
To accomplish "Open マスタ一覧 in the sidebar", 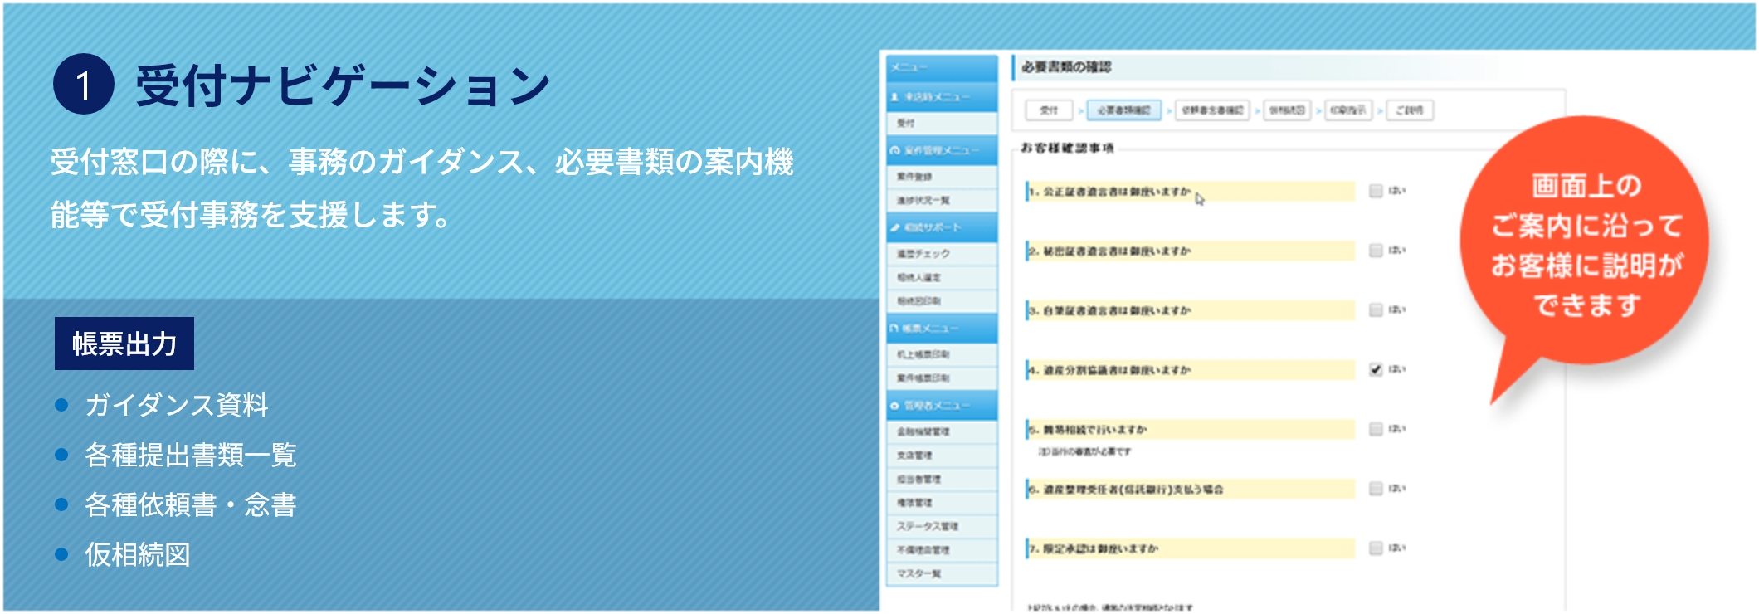I will [x=942, y=574].
